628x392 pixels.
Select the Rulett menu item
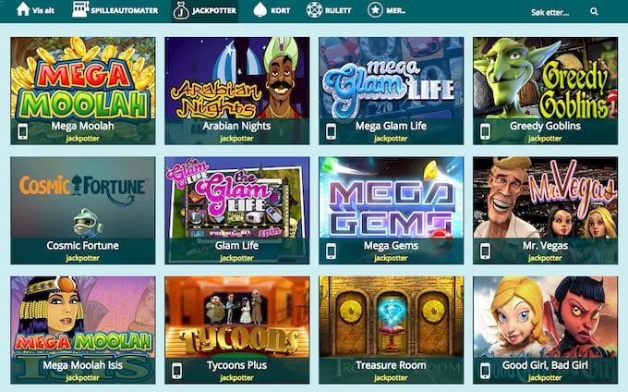pos(329,10)
